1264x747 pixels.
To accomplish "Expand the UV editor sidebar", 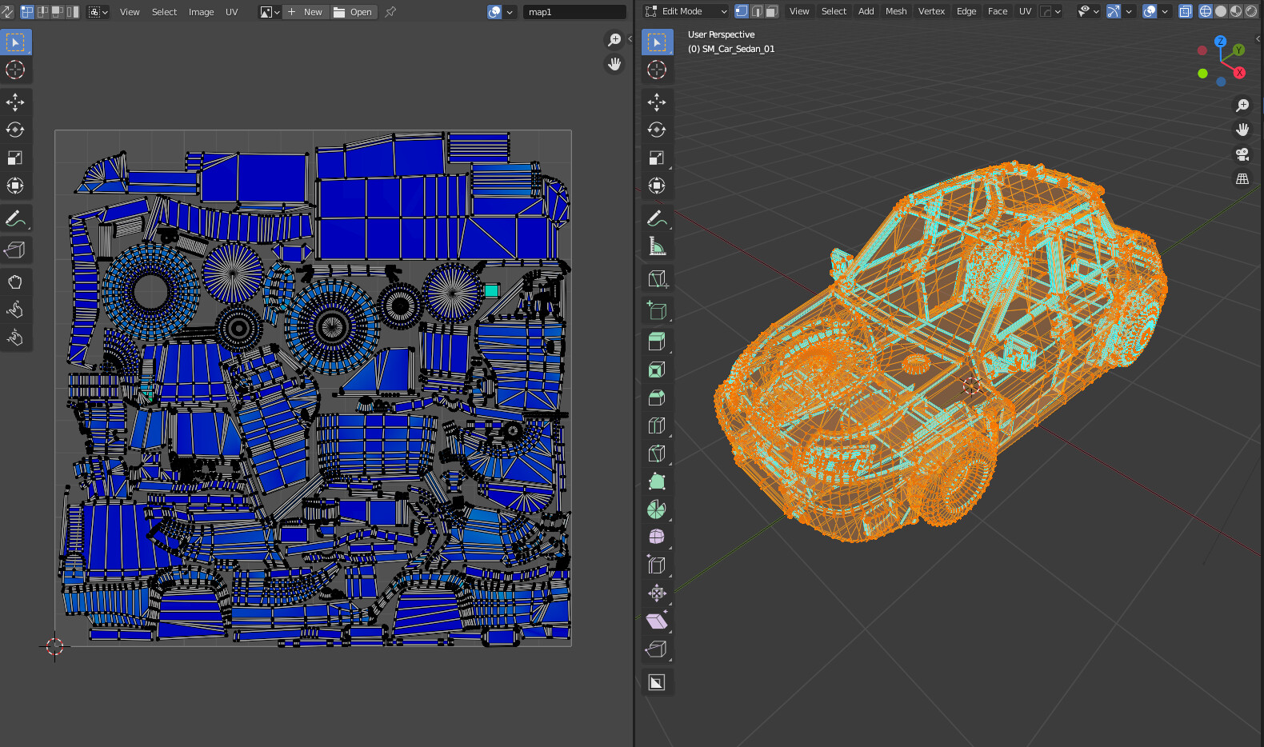I will [x=630, y=38].
